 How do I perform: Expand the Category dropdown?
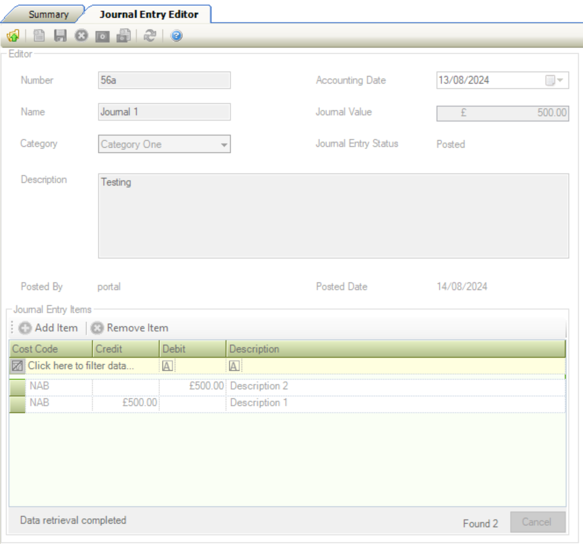[x=224, y=145]
